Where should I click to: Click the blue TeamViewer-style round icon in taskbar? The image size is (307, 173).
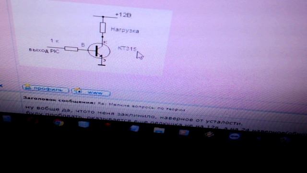click(x=235, y=136)
